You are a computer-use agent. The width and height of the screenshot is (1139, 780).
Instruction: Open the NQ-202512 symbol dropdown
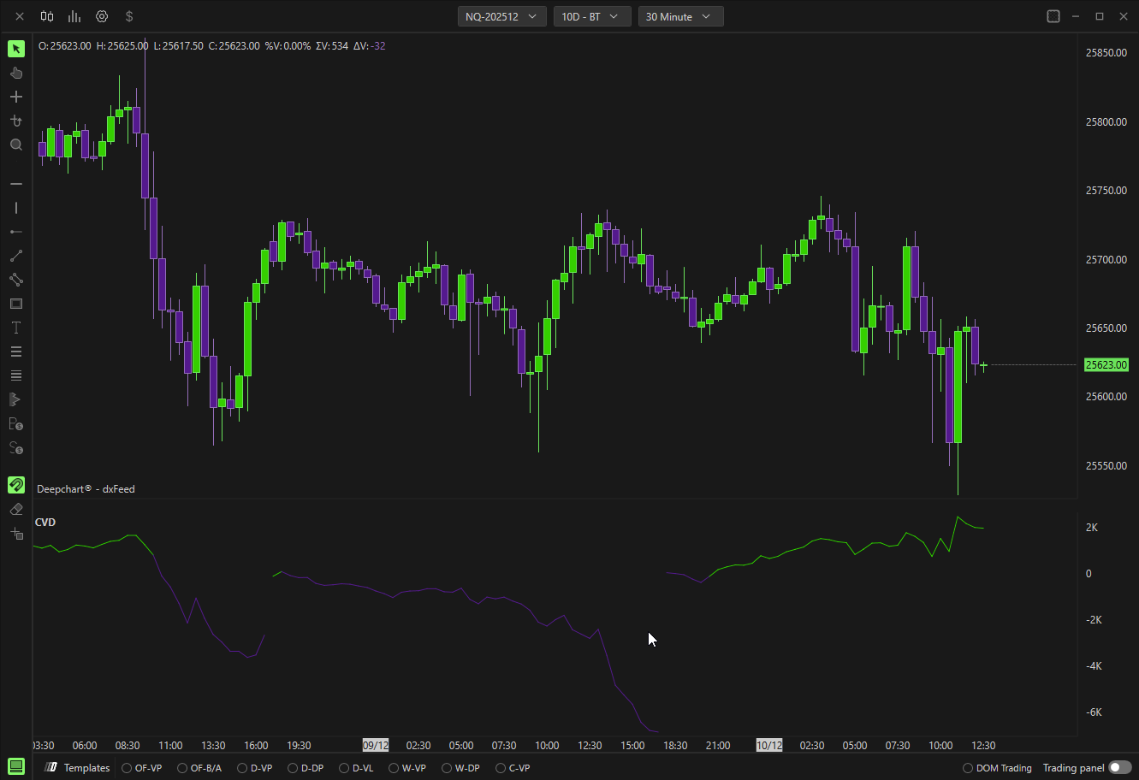(x=501, y=16)
